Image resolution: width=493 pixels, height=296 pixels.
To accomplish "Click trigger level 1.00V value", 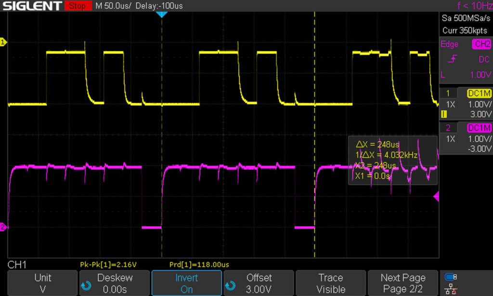I will [480, 75].
